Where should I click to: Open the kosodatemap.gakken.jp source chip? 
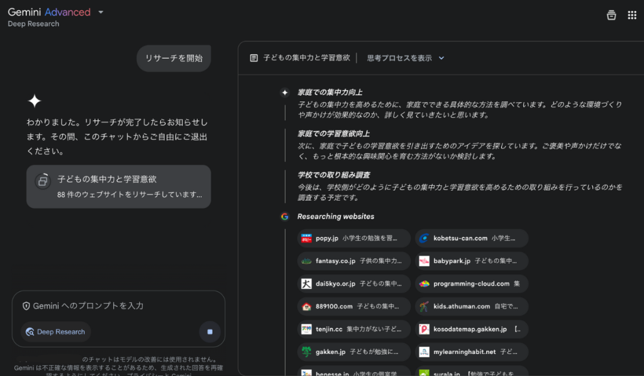471,329
